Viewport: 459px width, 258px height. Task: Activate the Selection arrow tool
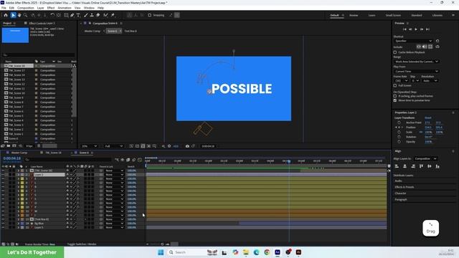click(13, 15)
